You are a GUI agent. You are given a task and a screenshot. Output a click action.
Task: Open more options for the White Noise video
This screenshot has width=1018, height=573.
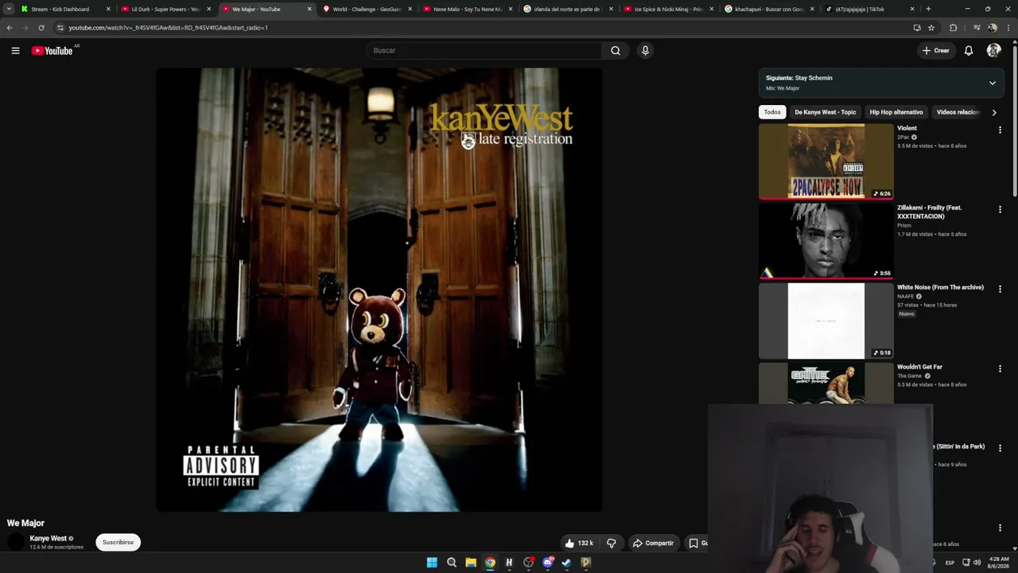[x=1000, y=289]
